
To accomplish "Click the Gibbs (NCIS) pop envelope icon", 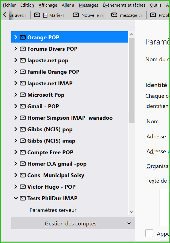I will tap(22, 129).
